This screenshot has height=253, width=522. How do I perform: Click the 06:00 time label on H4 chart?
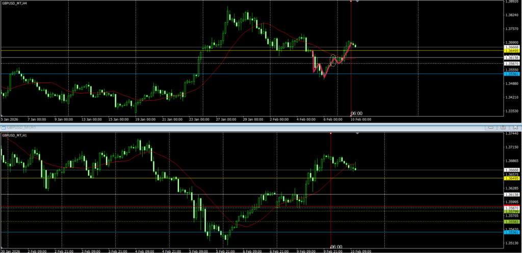[x=356, y=114]
